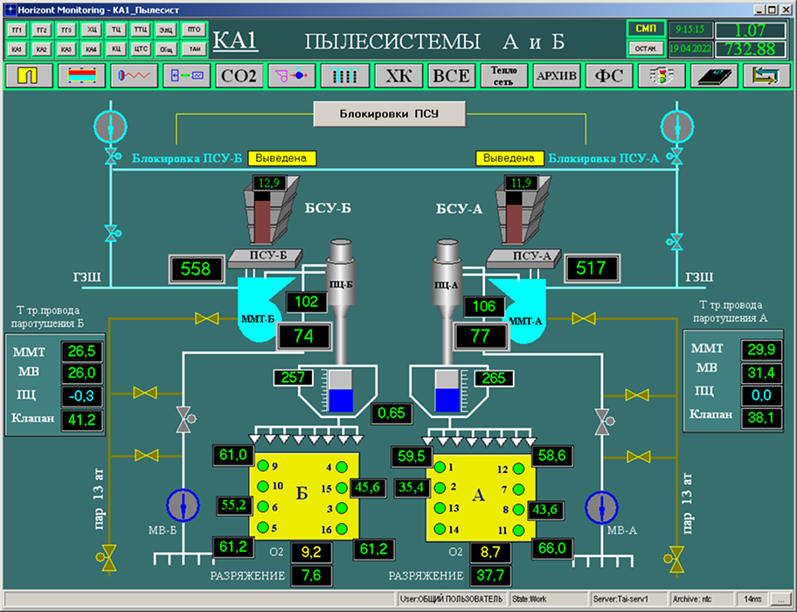The width and height of the screenshot is (797, 612).
Task: Switch to the ТГ1 screen tab
Action: (17, 30)
